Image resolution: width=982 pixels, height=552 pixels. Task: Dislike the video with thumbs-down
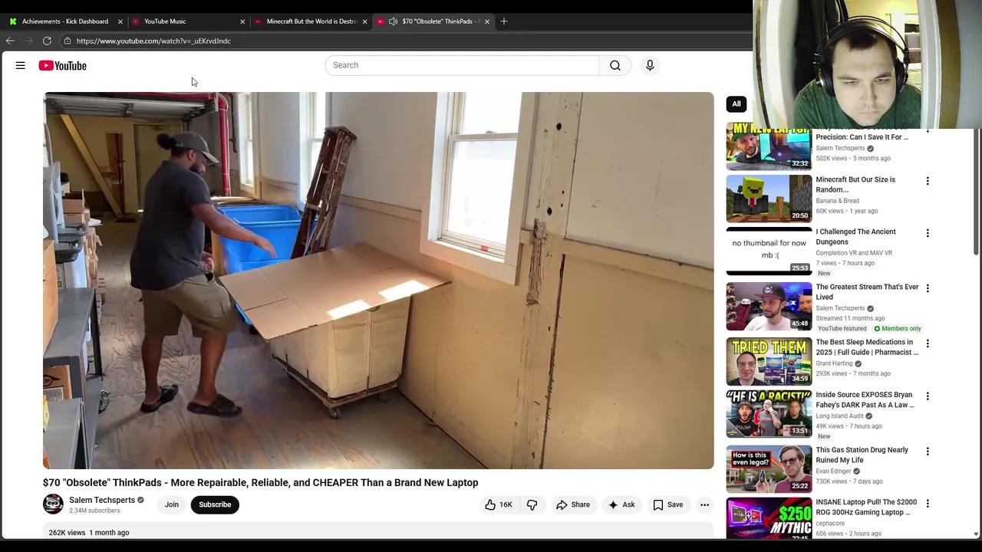pos(532,504)
